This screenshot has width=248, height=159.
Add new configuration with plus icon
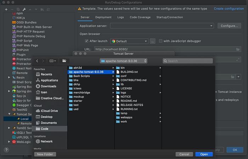6,10
